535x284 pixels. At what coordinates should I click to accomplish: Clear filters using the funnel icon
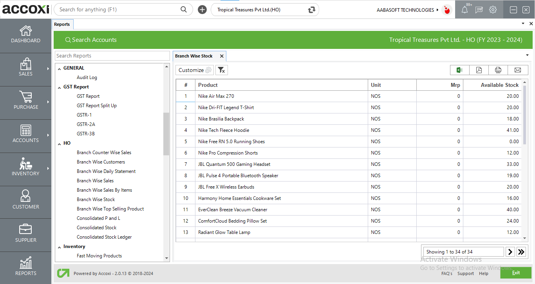point(221,70)
